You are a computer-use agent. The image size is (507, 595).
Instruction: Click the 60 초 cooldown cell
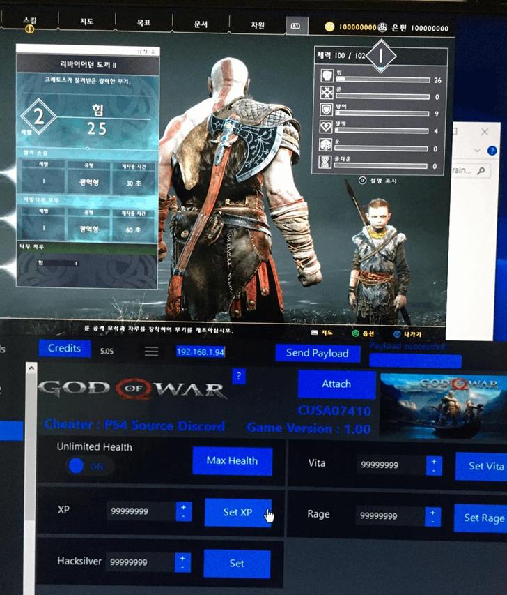click(x=134, y=230)
